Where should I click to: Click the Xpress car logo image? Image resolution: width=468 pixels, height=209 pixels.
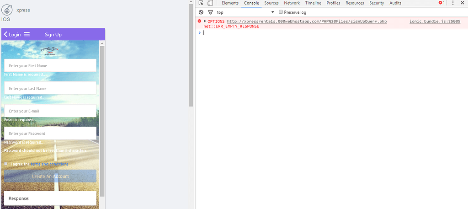click(50, 50)
